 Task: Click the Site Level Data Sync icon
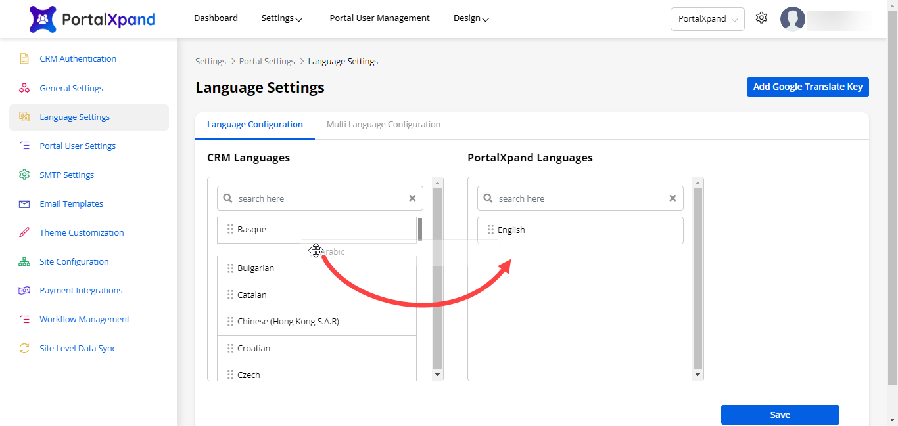coord(24,349)
